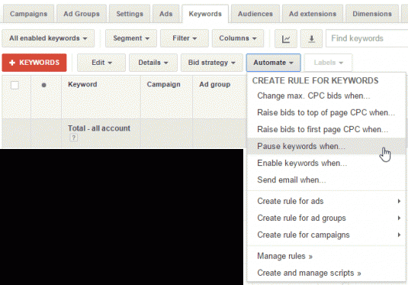This screenshot has height=285, width=408.
Task: Click the status dot column header
Action: tap(44, 85)
